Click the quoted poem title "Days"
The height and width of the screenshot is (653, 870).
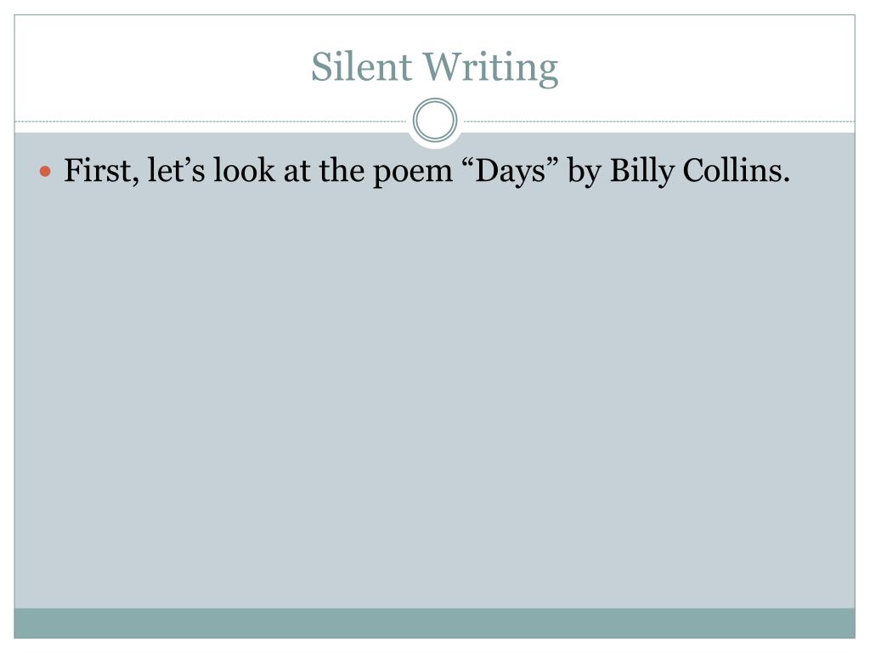click(511, 172)
